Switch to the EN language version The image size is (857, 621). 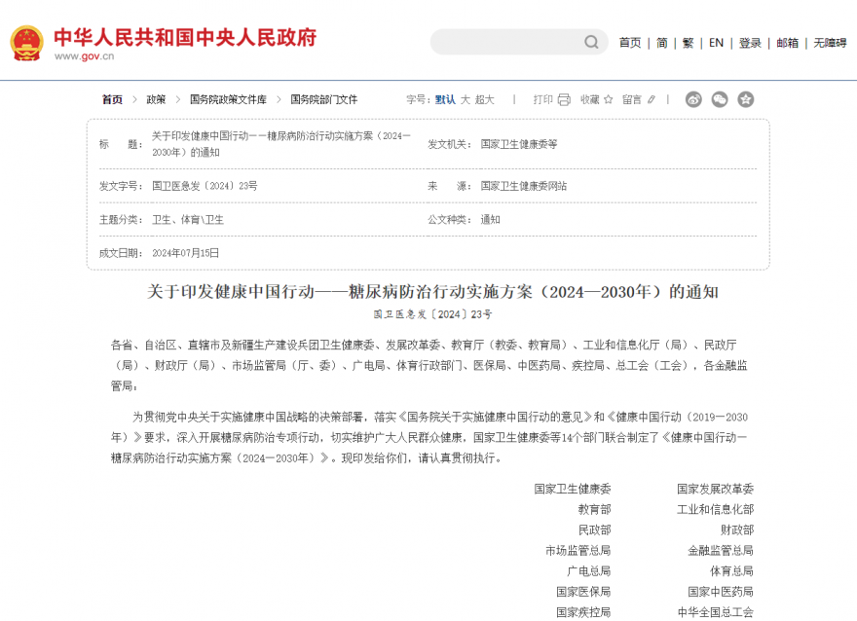tap(715, 43)
